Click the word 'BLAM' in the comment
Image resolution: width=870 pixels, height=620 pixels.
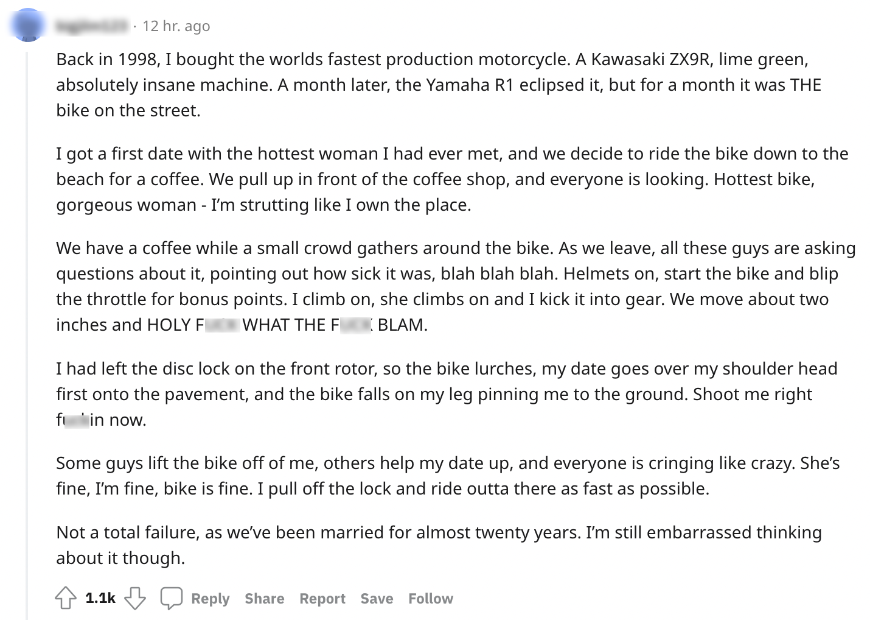(400, 325)
